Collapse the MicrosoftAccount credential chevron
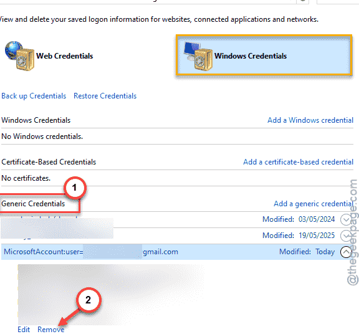The image size is (359, 334). pos(346,252)
